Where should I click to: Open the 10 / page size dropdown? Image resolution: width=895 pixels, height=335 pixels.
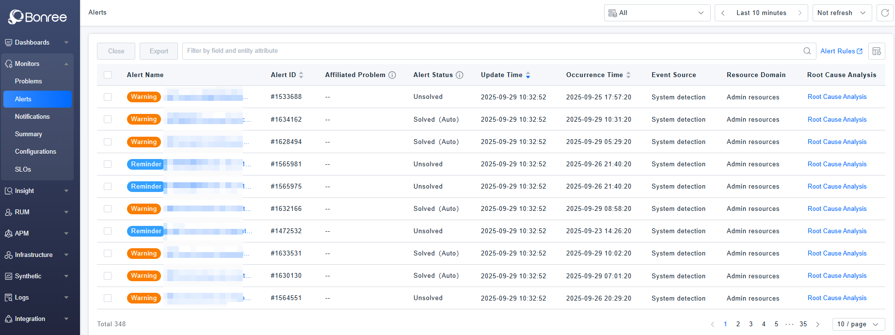858,324
